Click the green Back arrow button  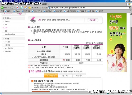[x=2, y=8]
